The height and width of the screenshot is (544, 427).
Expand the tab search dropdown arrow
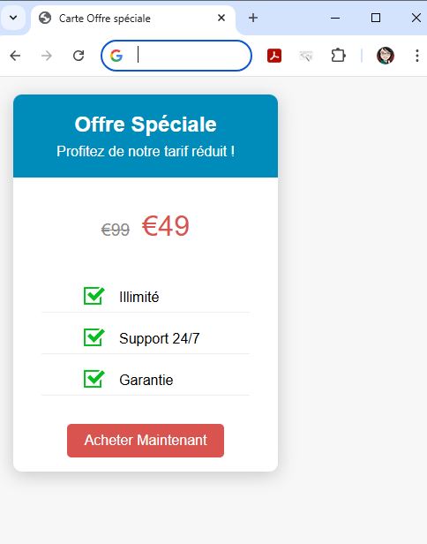(x=13, y=18)
